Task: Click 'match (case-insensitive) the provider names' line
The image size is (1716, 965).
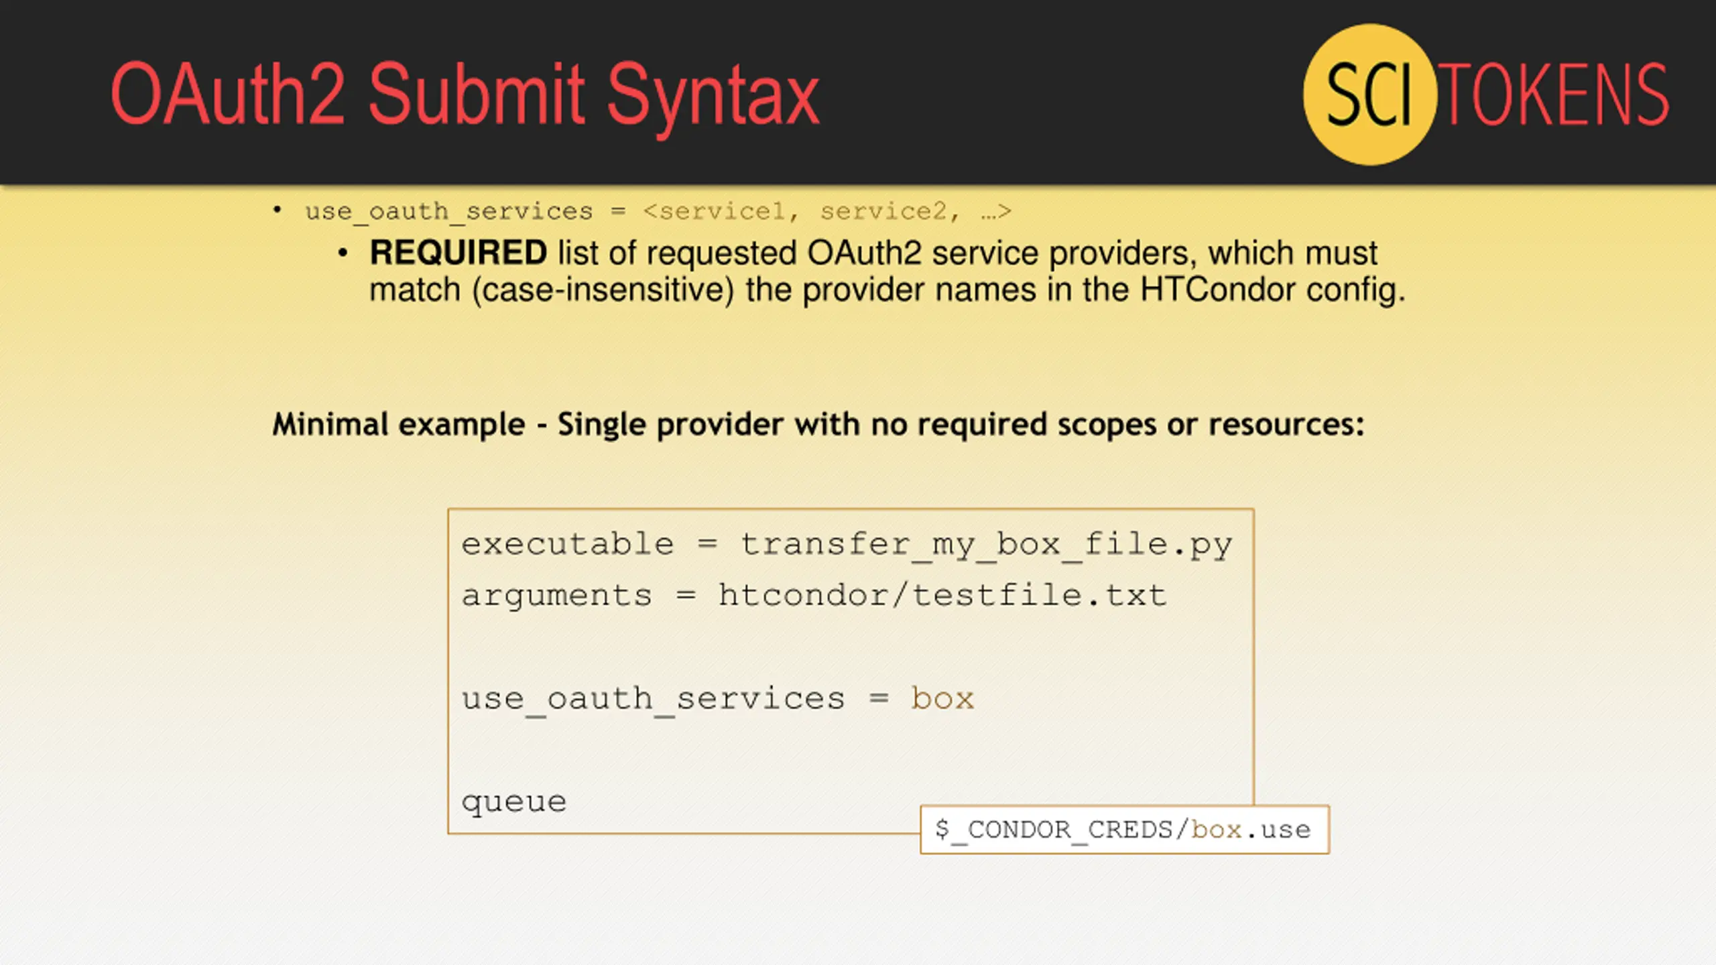Action: [887, 290]
